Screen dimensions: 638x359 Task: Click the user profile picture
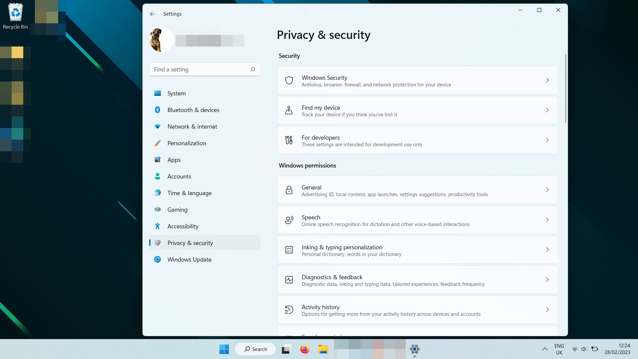(161, 40)
